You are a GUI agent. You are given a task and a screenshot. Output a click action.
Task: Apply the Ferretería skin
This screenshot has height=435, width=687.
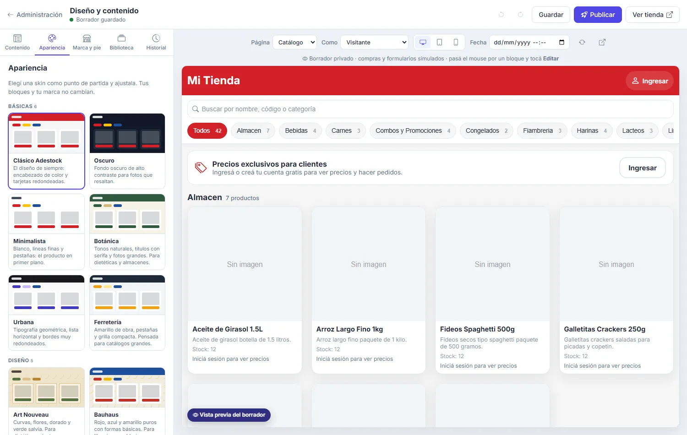click(127, 313)
